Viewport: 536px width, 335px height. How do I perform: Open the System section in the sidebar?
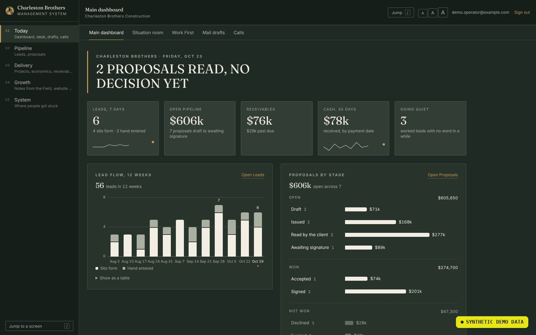40,103
